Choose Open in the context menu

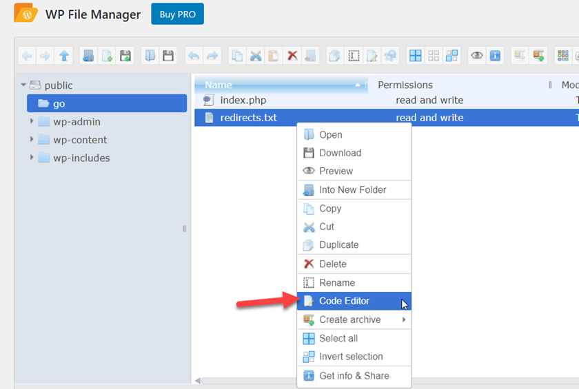[x=354, y=135]
